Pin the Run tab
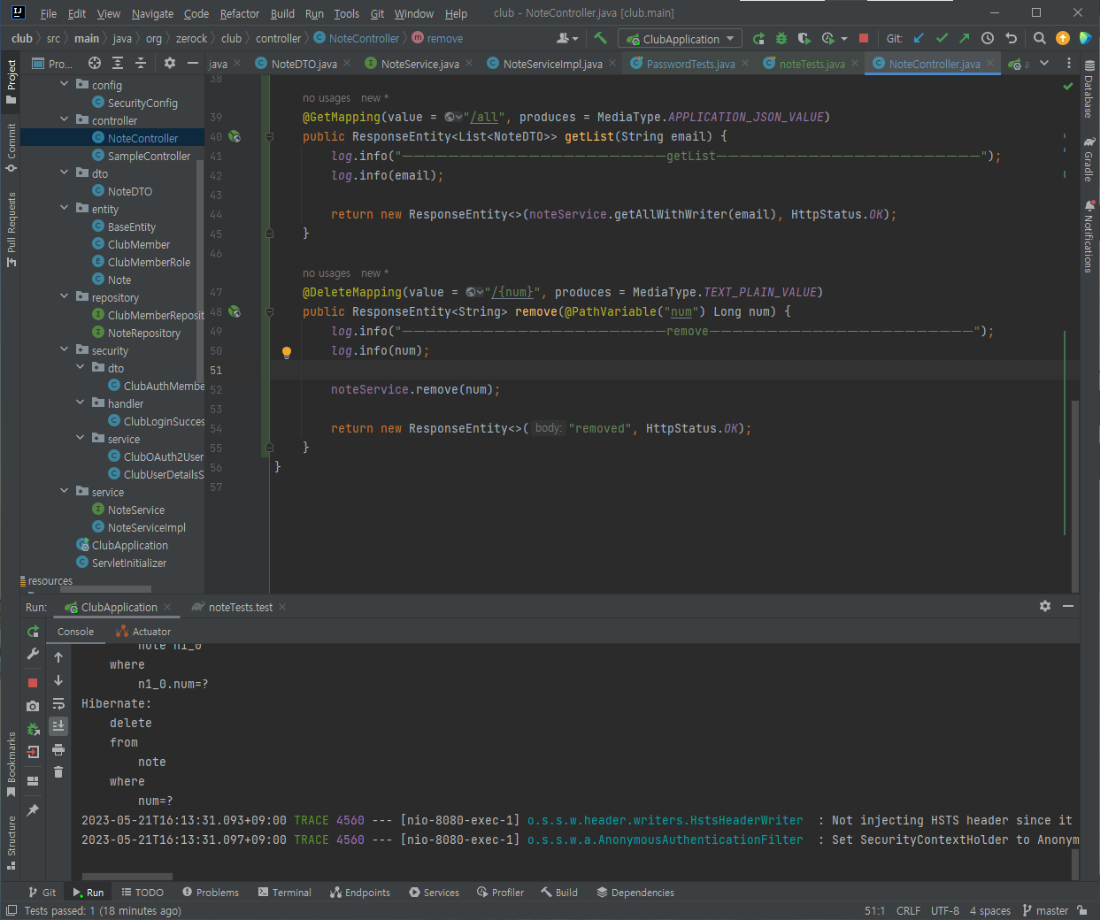Image resolution: width=1108 pixels, height=920 pixels. pos(33,809)
